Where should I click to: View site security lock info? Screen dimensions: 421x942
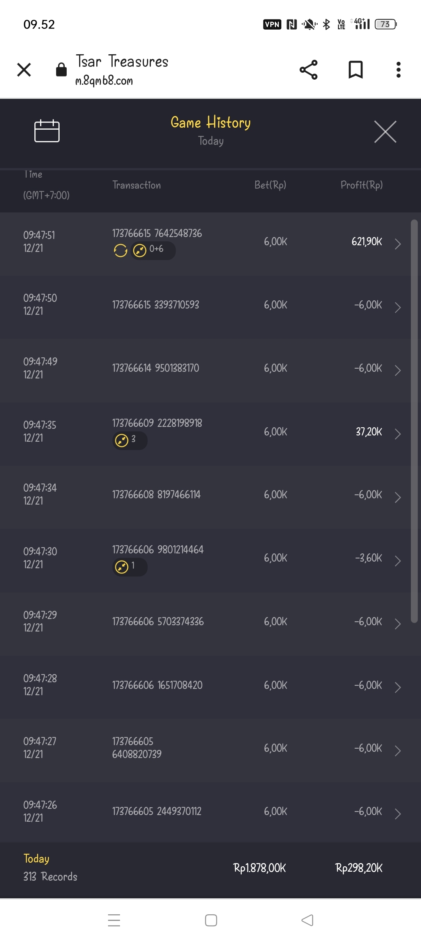click(61, 70)
